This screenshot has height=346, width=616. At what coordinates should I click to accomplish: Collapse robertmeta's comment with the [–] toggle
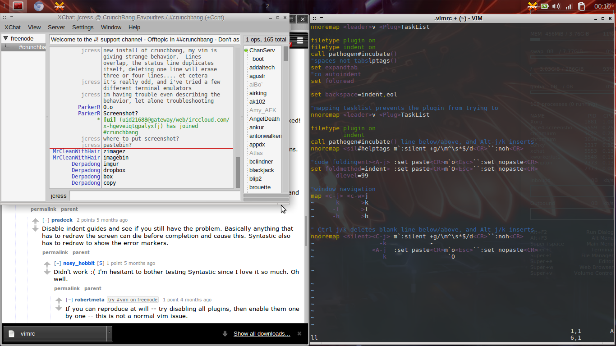pos(69,300)
